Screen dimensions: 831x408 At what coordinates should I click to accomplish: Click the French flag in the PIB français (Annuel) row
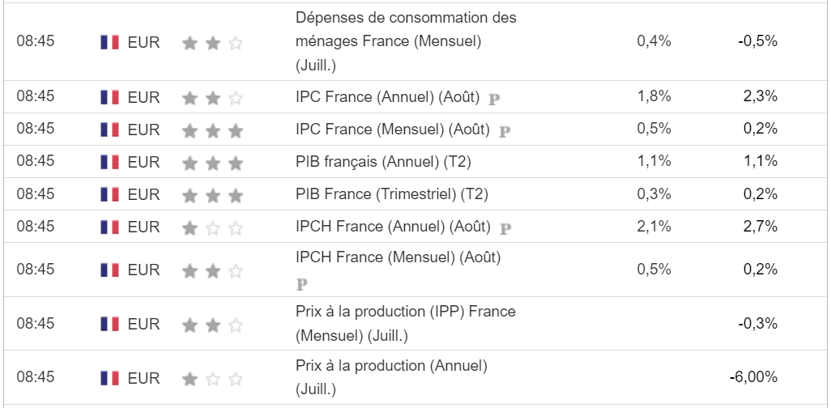[x=109, y=162]
